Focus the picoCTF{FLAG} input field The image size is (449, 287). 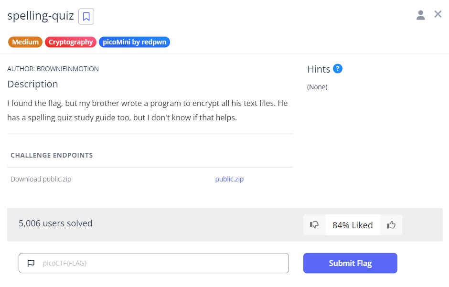coord(162,263)
